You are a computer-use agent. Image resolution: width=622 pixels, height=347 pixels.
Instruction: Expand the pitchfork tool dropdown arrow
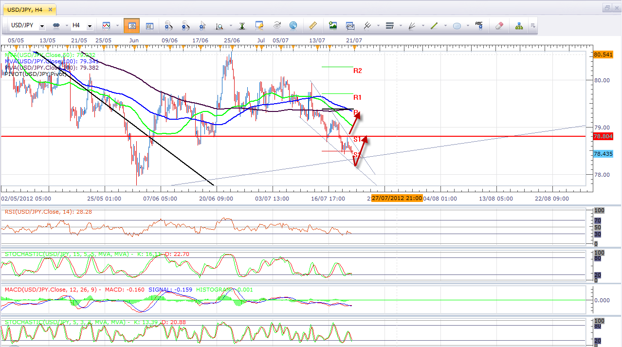pyautogui.click(x=378, y=26)
